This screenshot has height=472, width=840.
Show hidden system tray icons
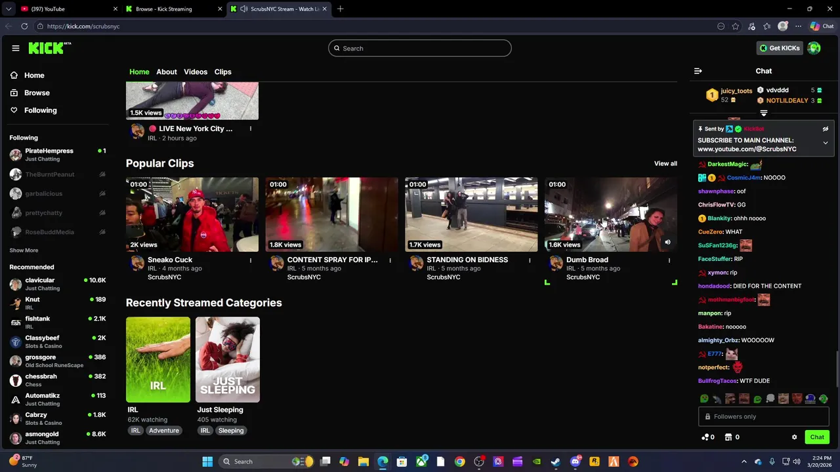point(744,462)
